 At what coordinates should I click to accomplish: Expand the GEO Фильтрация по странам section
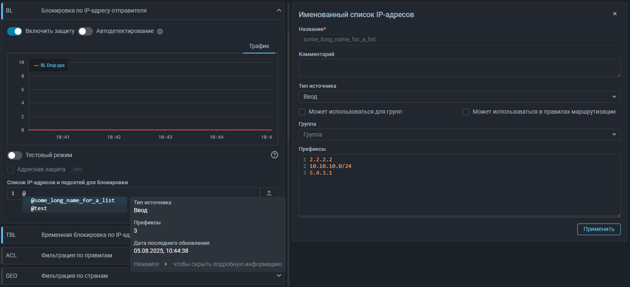(x=279, y=276)
